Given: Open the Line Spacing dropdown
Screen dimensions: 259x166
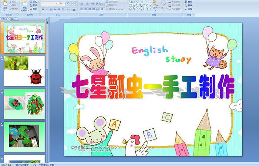Looking at the screenshot, I should point(102,3).
